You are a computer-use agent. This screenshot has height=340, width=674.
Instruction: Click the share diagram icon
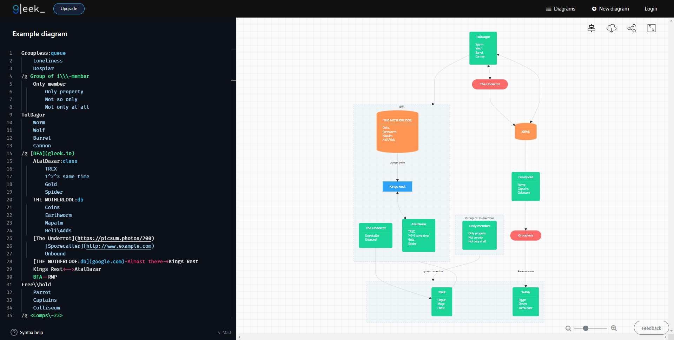pyautogui.click(x=632, y=28)
